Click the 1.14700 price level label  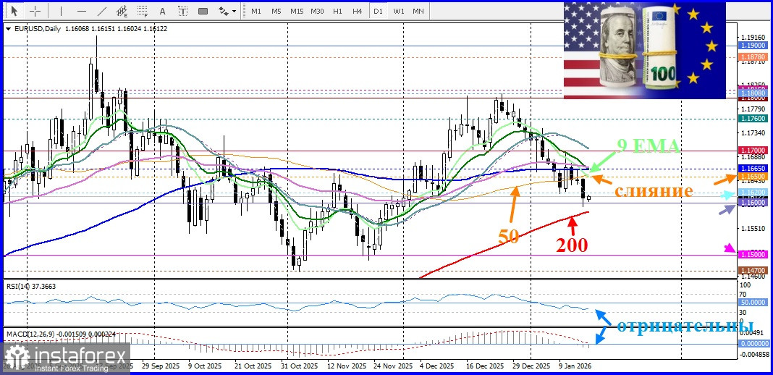pyautogui.click(x=753, y=271)
